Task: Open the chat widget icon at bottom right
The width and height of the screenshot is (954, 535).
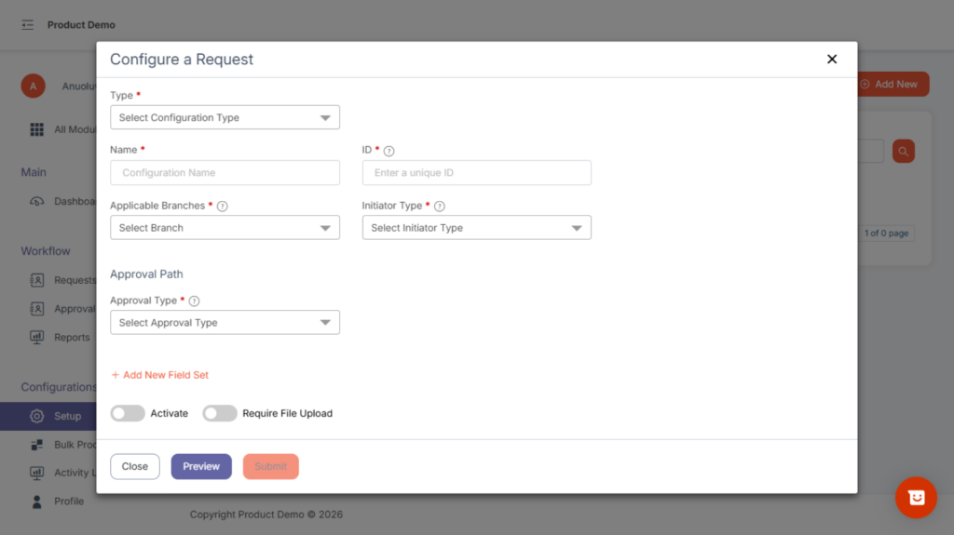Action: tap(916, 498)
